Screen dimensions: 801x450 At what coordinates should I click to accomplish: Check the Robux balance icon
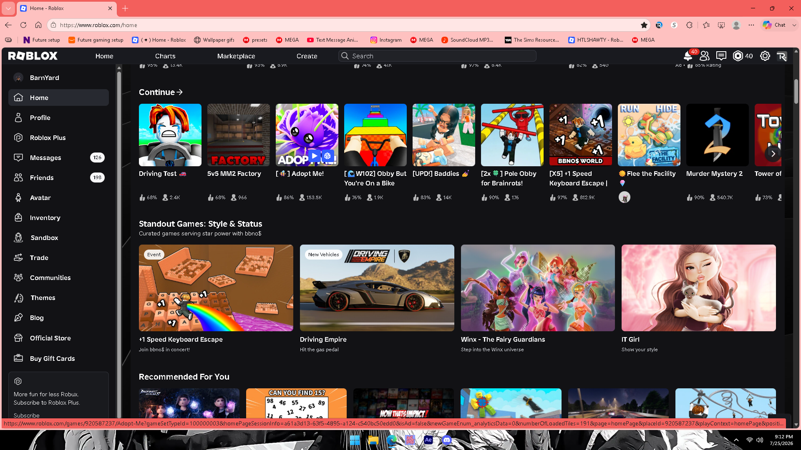(738, 56)
